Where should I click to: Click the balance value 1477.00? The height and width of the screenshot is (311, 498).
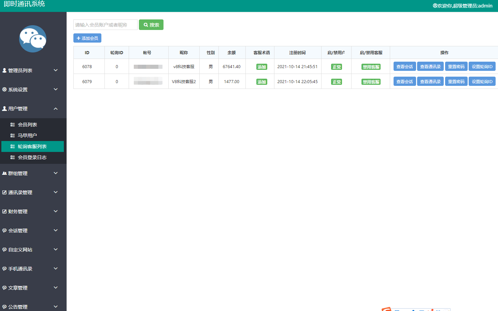pos(232,82)
